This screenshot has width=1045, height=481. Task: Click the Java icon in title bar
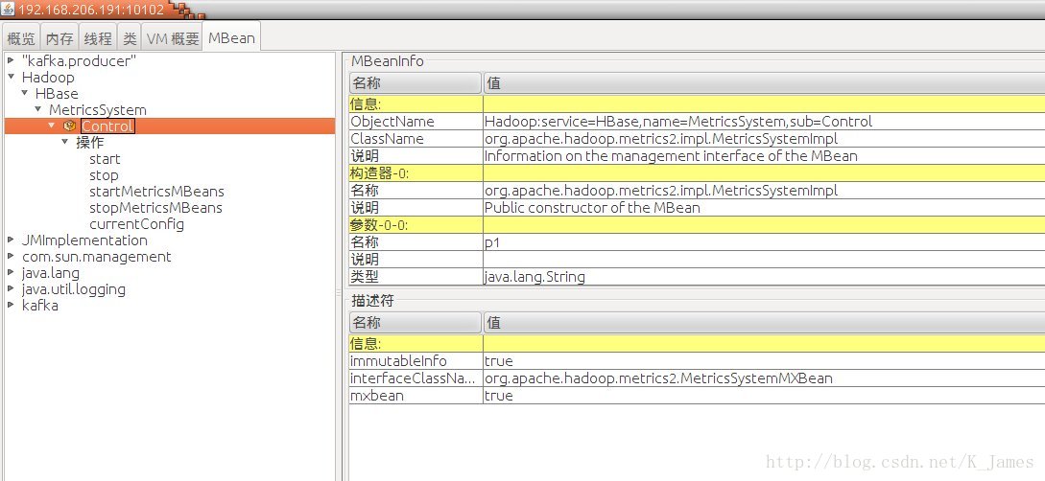9,10
